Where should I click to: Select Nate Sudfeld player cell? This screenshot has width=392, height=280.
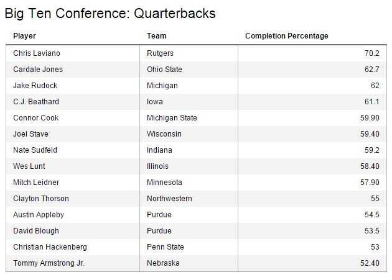[36, 150]
